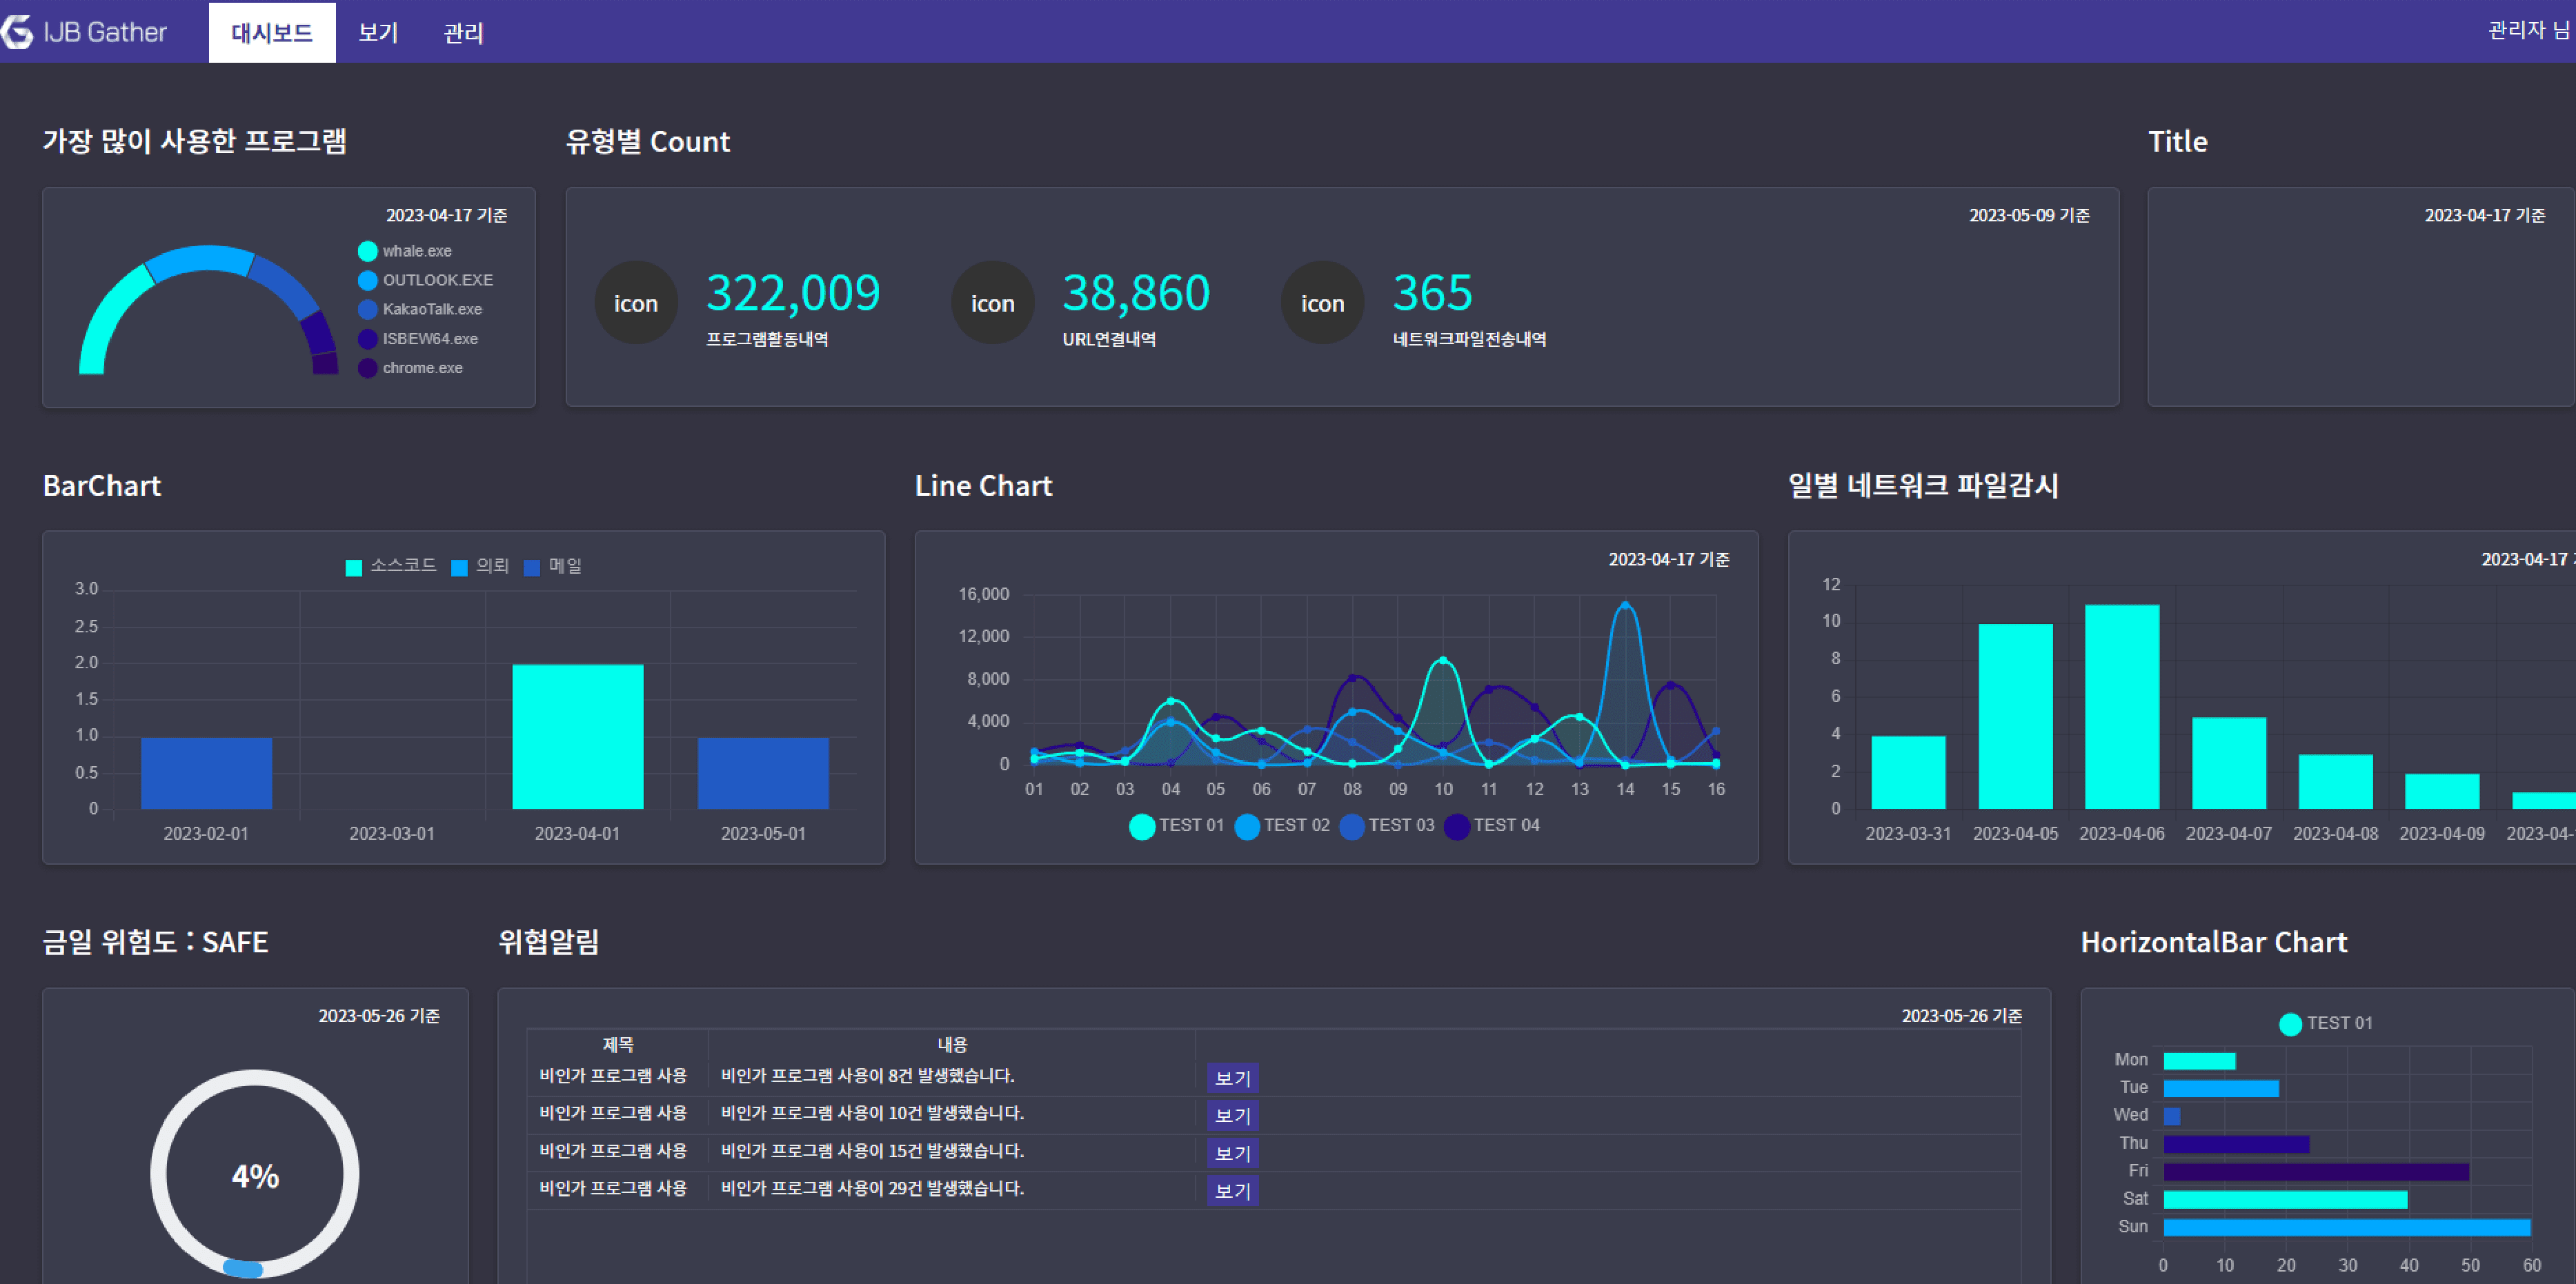Click the 금일 위험도 : SAFE heading

[x=155, y=942]
